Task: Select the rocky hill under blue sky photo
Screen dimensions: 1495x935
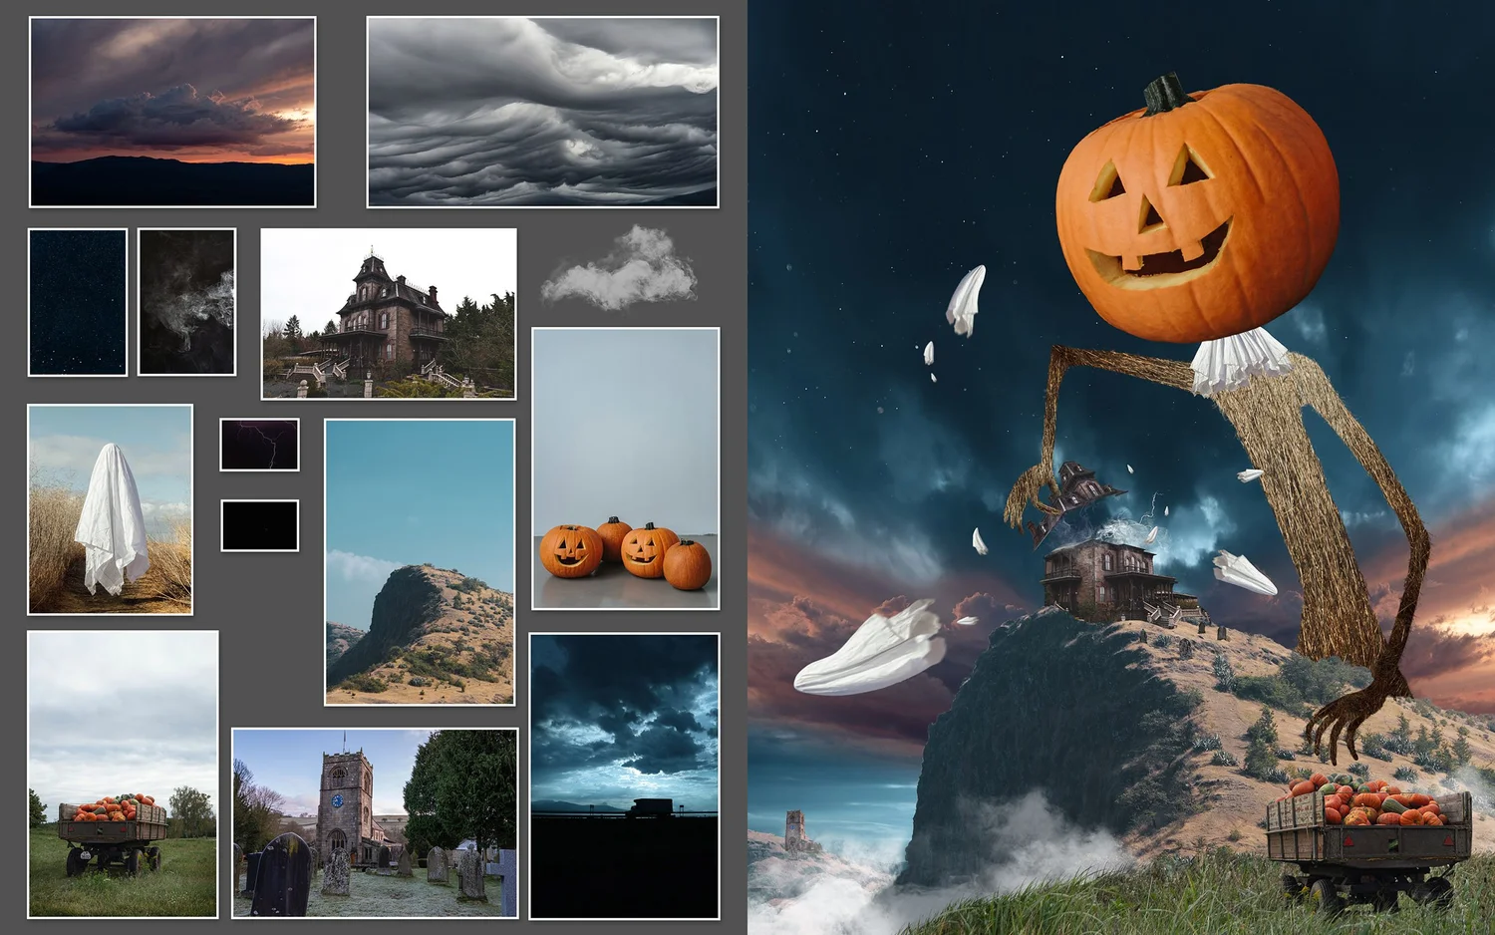Action: coord(419,563)
